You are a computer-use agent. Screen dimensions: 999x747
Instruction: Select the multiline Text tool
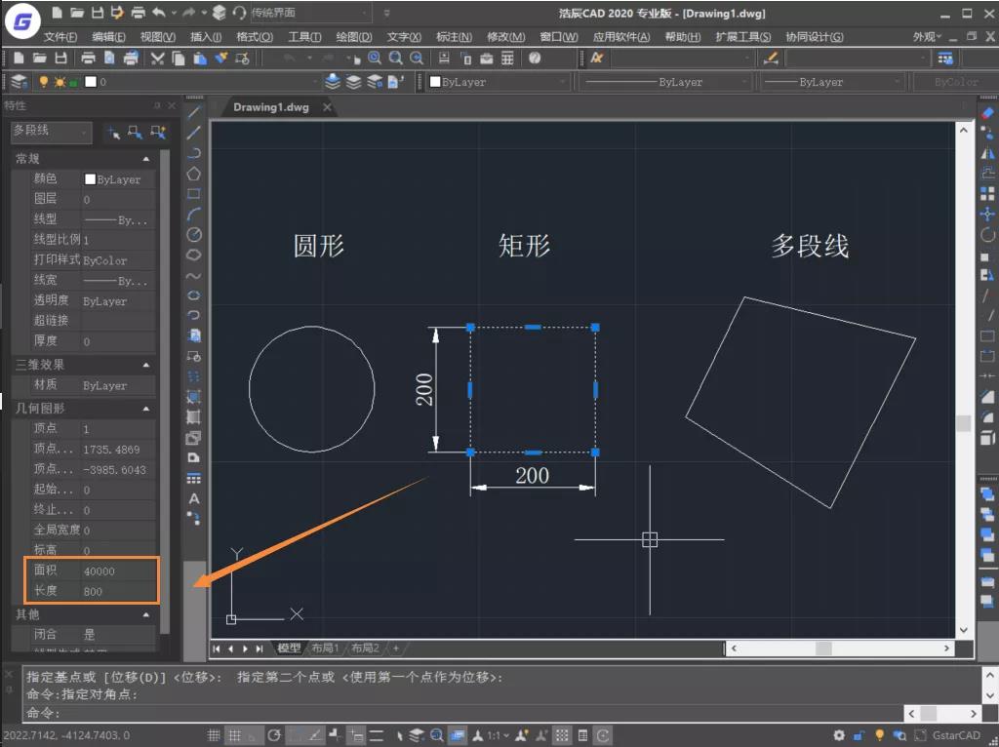(194, 499)
